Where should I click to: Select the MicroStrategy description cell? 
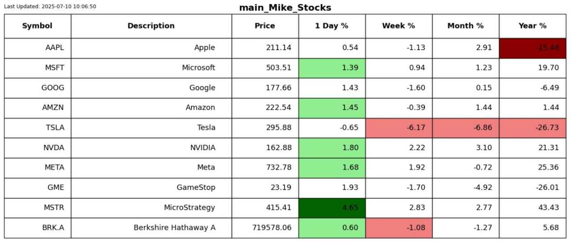[151, 208]
